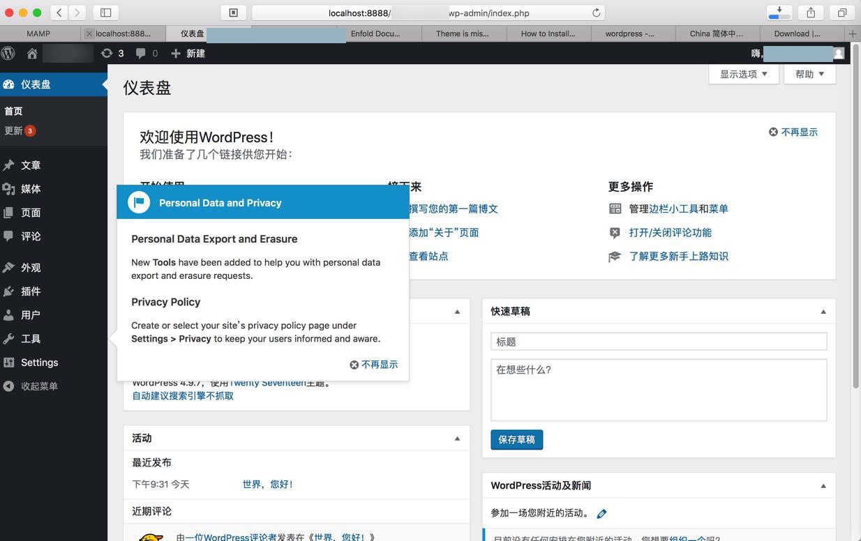Open 撰写您的第一篇博文 link
The image size is (861, 541).
[x=453, y=208]
